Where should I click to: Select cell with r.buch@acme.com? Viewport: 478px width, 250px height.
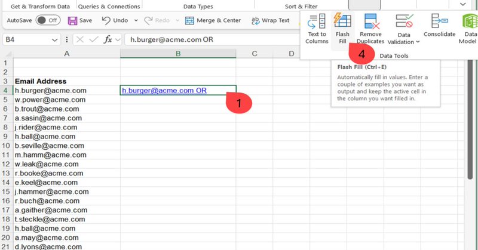coord(67,200)
